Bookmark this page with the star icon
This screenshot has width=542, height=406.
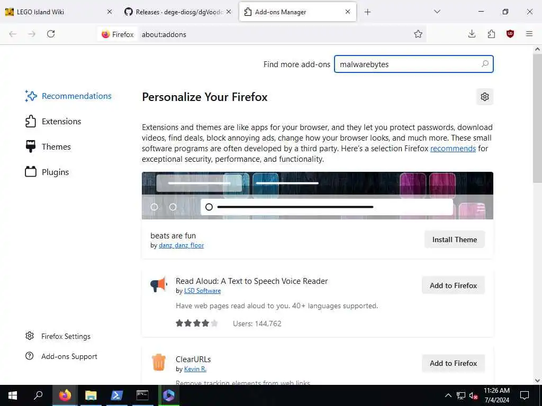[x=418, y=34]
